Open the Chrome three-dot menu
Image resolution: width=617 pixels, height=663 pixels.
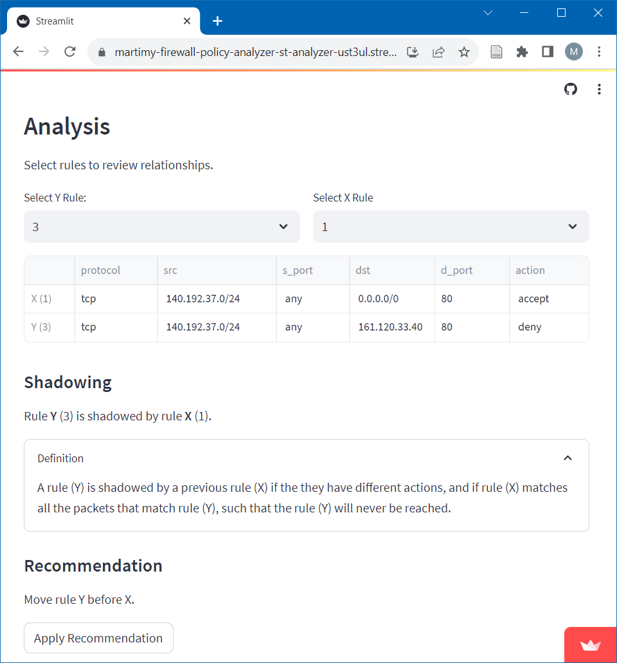pyautogui.click(x=599, y=51)
